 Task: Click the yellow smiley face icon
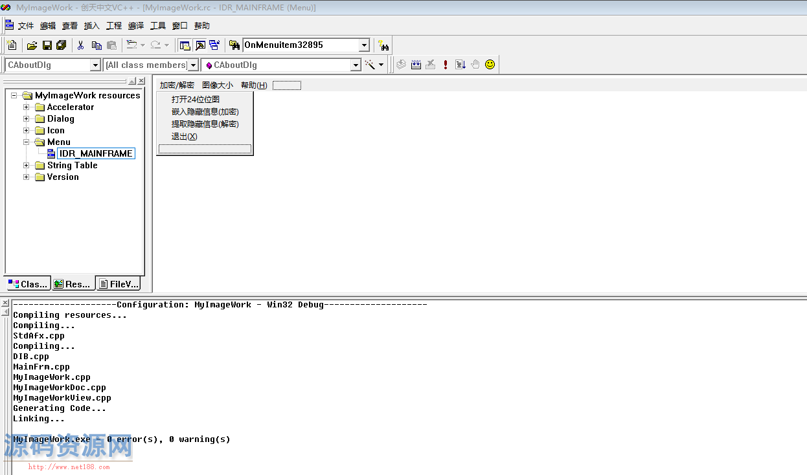490,65
